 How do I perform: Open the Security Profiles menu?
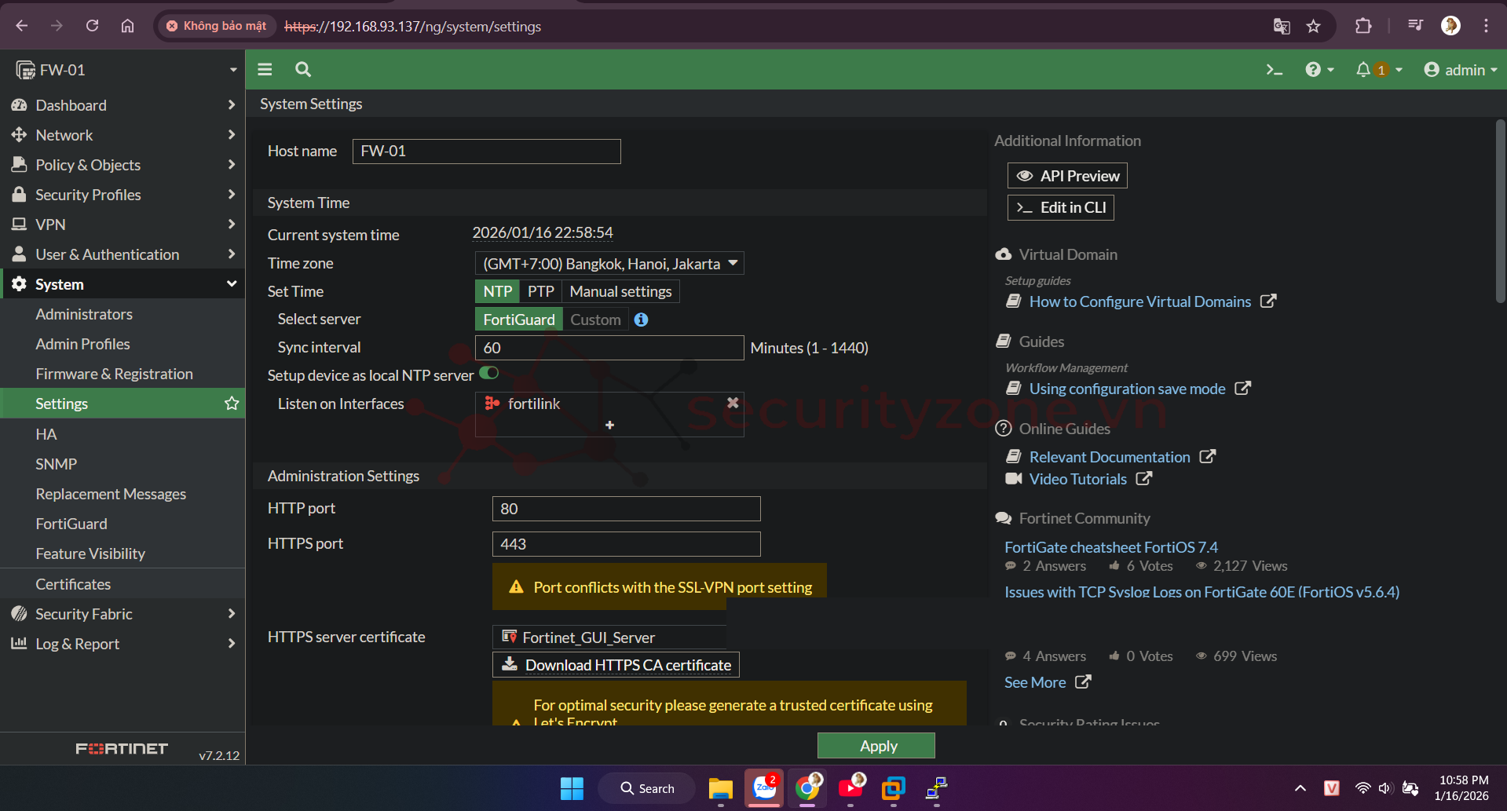tap(88, 194)
